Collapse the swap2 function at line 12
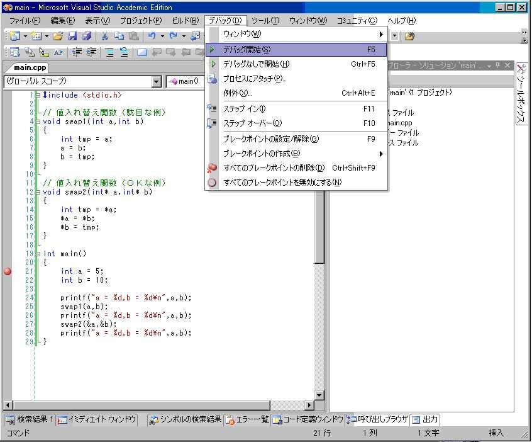Viewport: 532px width, 442px height. click(38, 192)
